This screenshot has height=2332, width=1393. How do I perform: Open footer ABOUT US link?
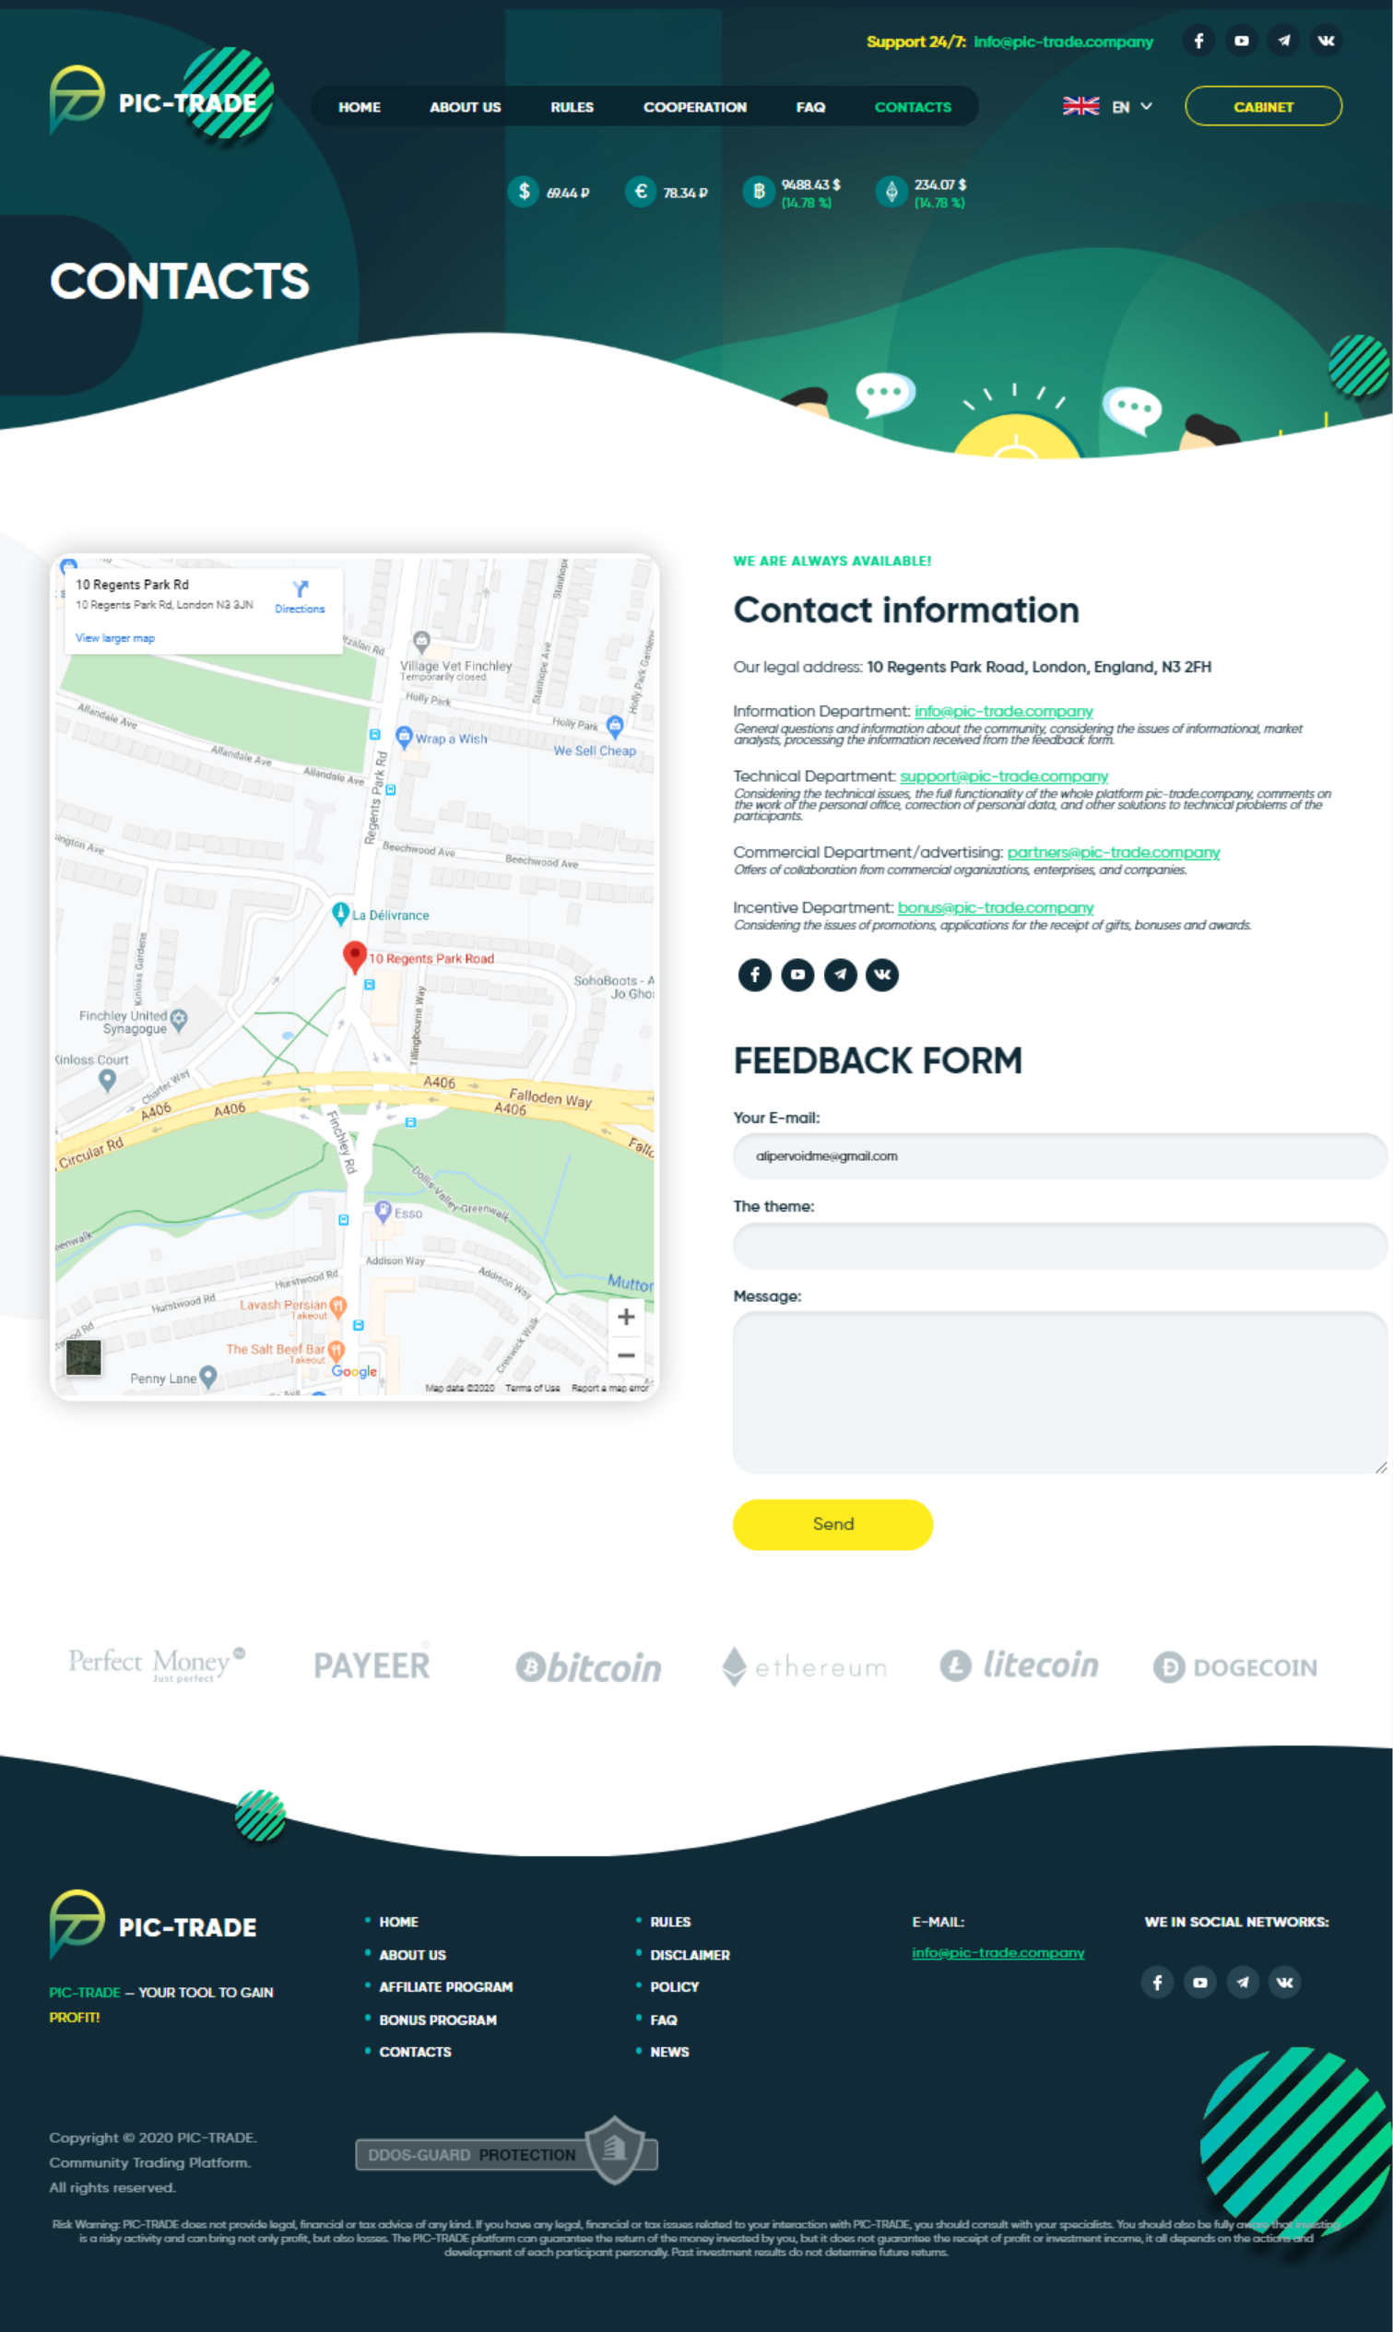pyautogui.click(x=412, y=1956)
